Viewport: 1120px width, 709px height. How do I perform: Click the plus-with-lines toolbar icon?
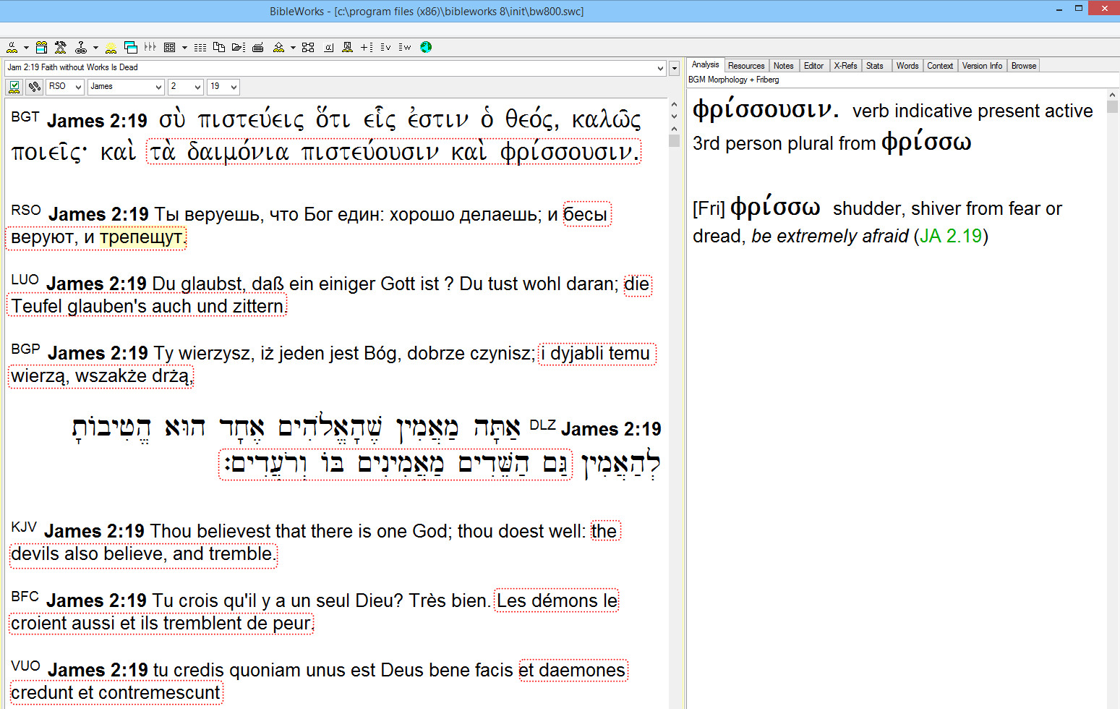pyautogui.click(x=367, y=47)
